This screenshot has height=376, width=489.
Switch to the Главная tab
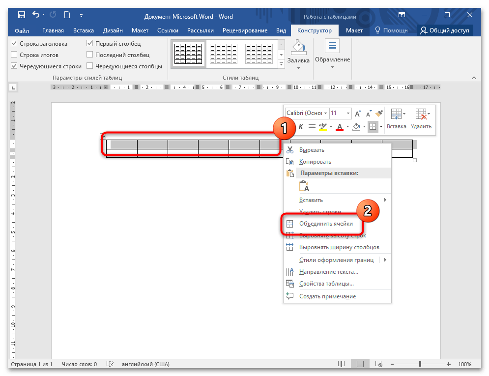53,30
